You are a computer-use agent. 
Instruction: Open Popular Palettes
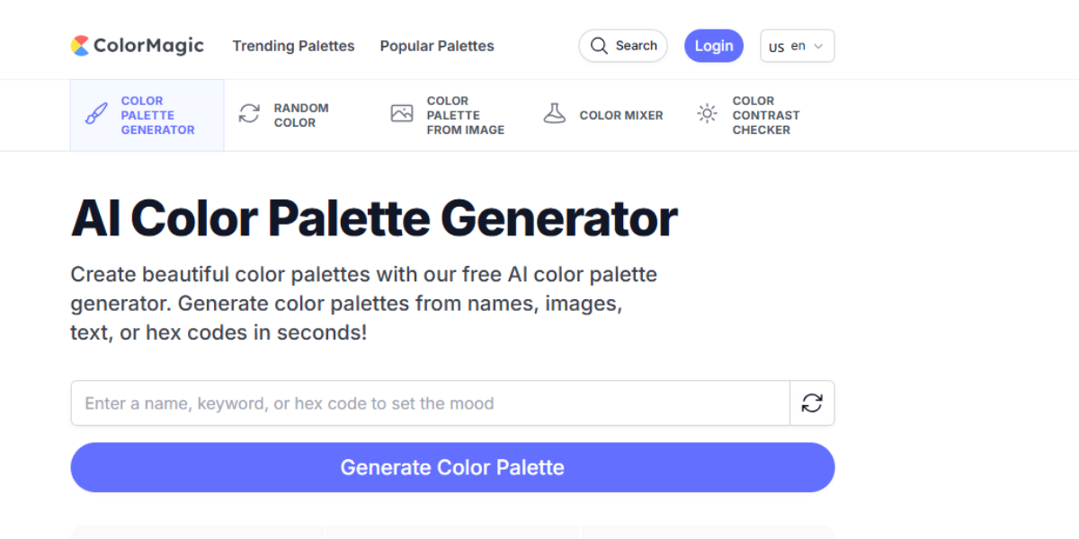click(x=436, y=46)
